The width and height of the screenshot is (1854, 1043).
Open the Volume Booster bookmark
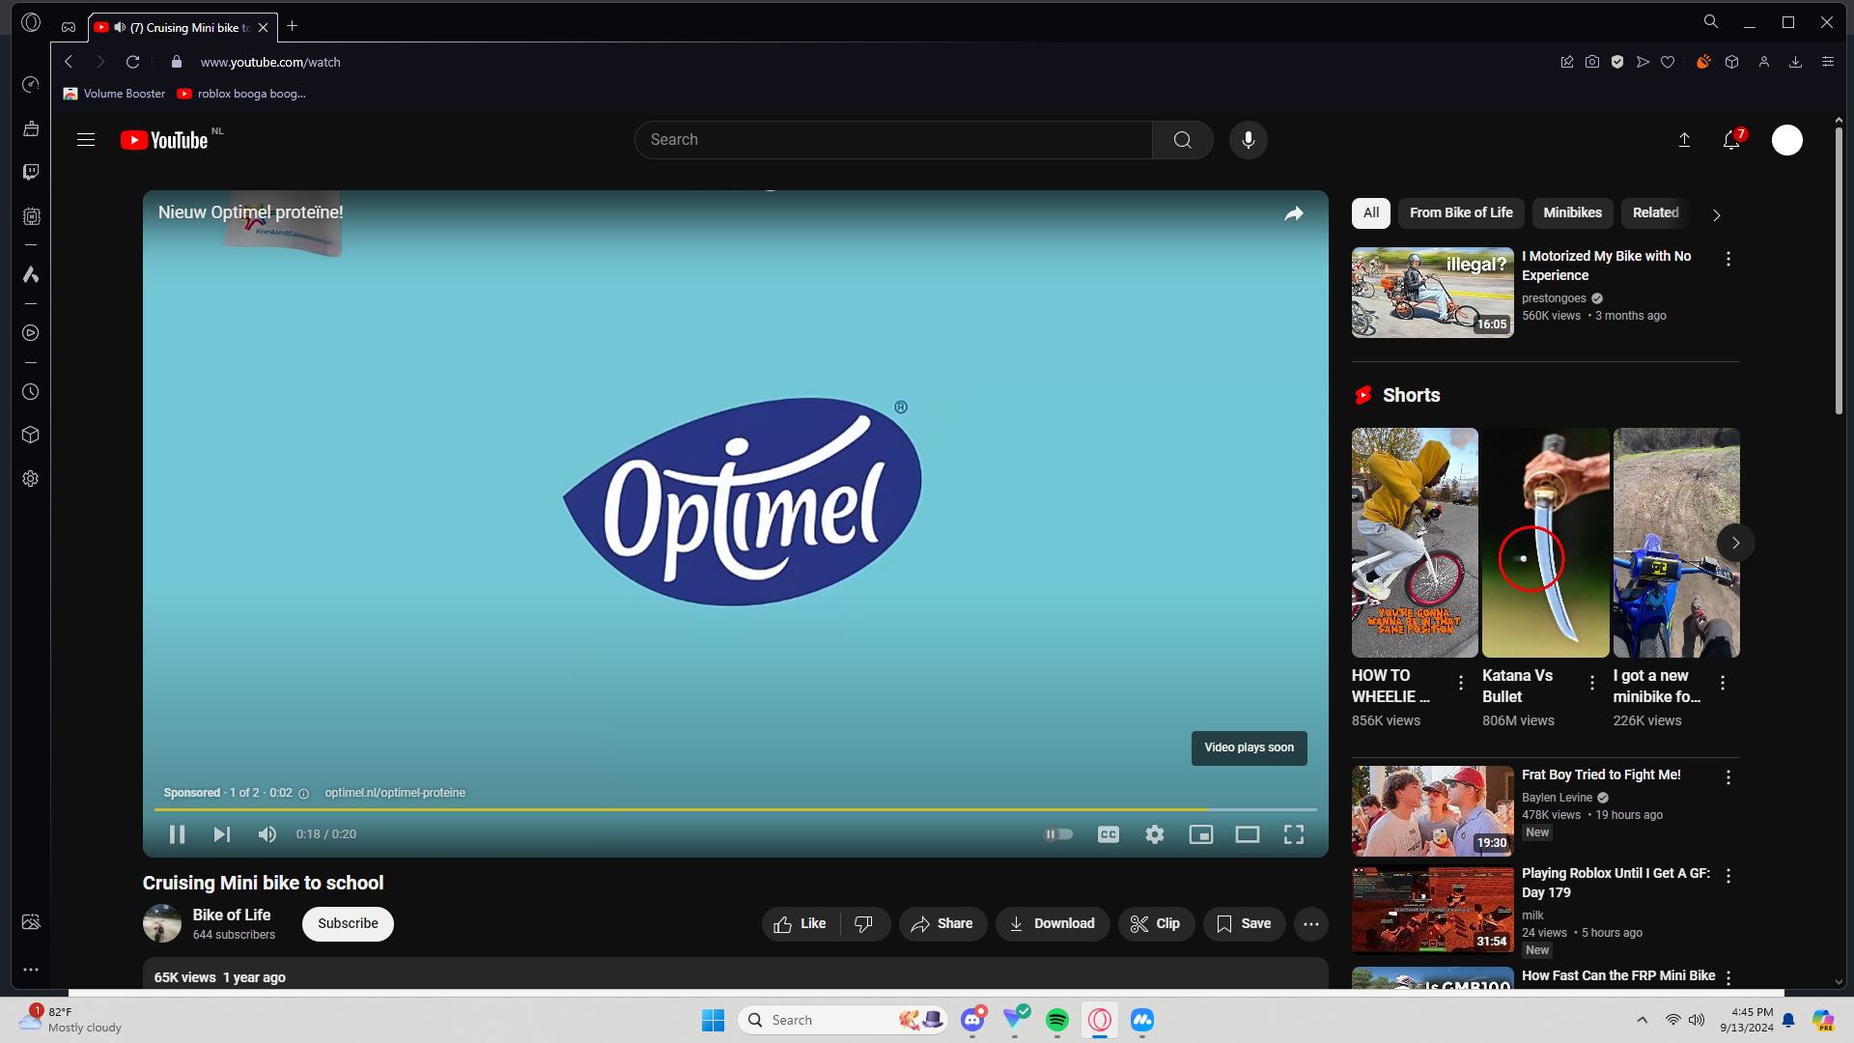click(114, 94)
